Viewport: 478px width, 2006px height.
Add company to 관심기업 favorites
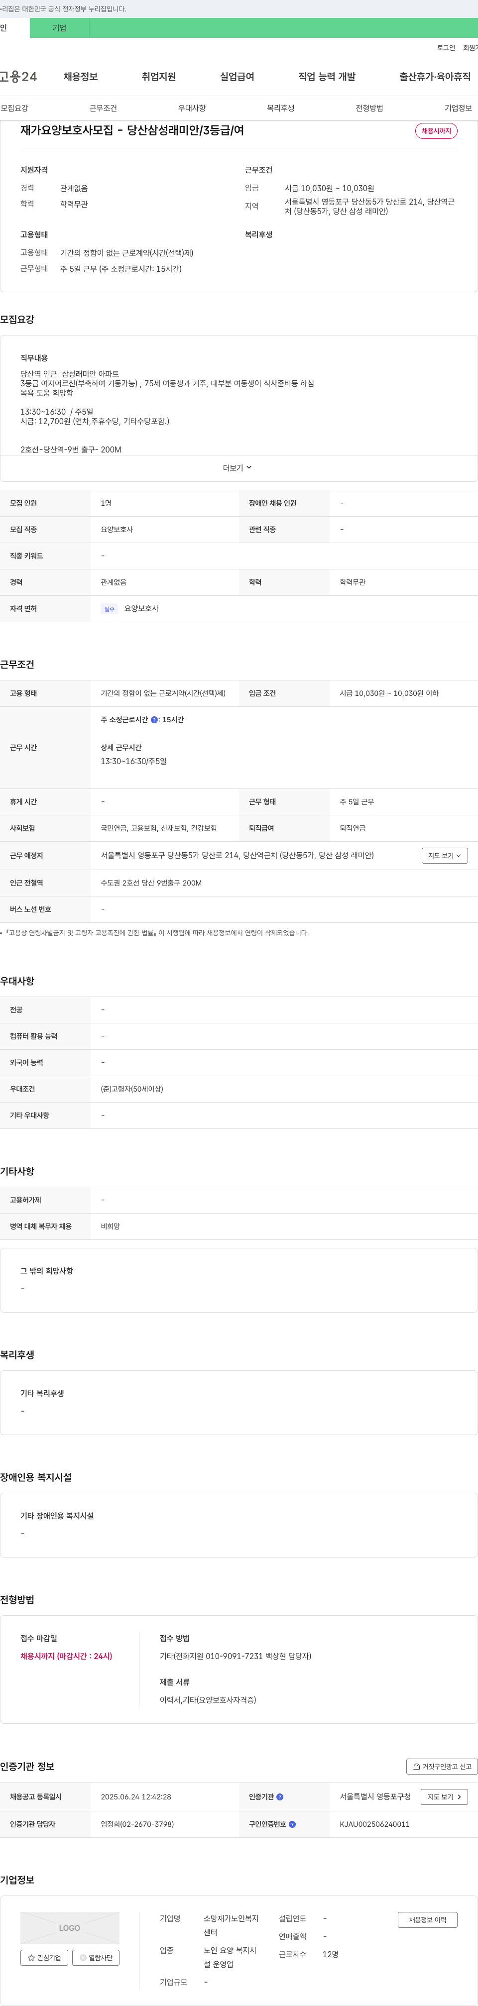tap(44, 1957)
